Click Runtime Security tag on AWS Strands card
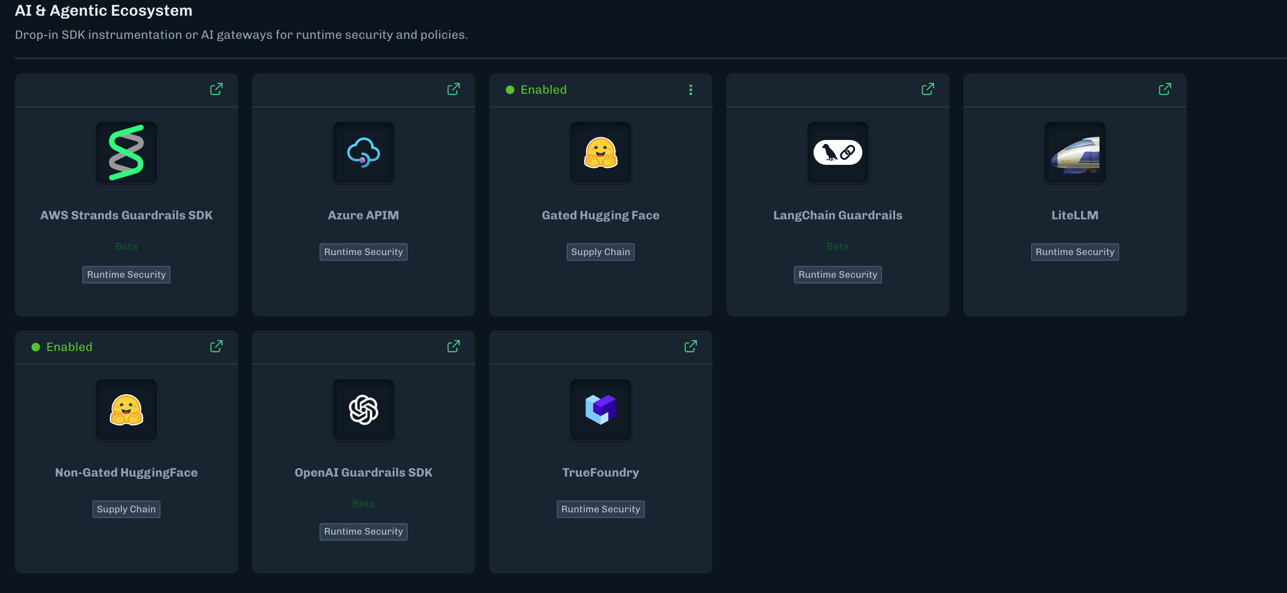The height and width of the screenshot is (593, 1287). click(126, 275)
